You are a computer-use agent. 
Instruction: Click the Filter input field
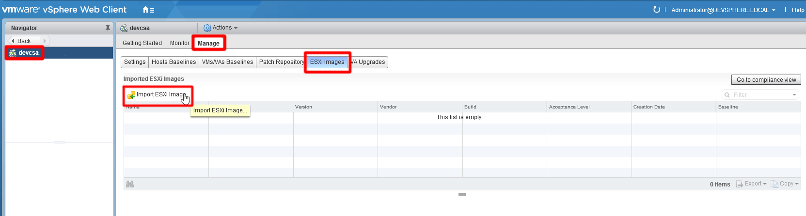pos(761,95)
